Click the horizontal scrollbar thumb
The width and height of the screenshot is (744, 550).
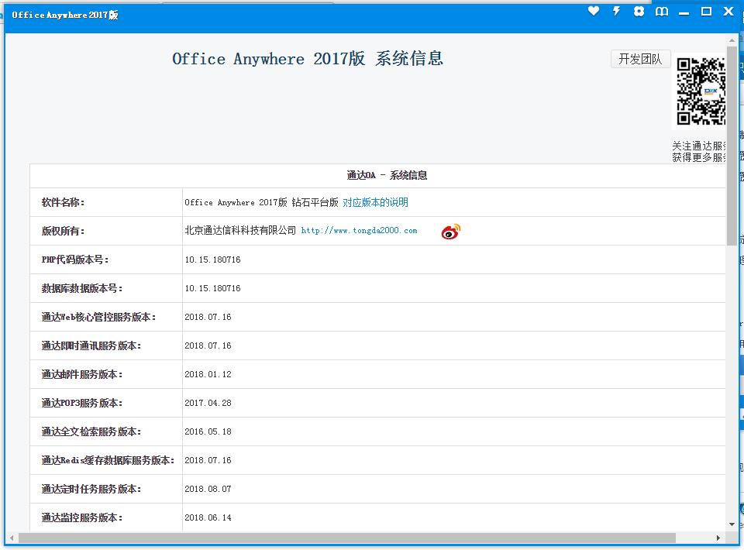347,538
